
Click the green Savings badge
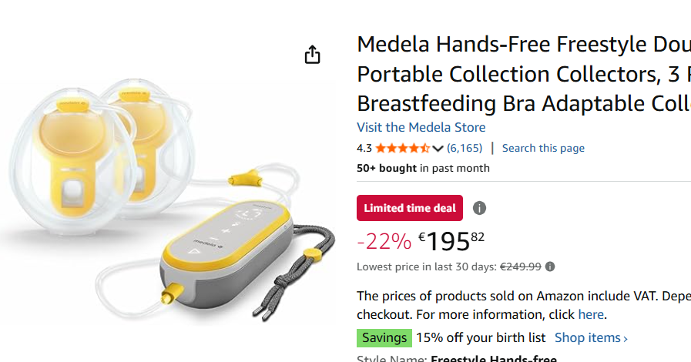pos(384,337)
